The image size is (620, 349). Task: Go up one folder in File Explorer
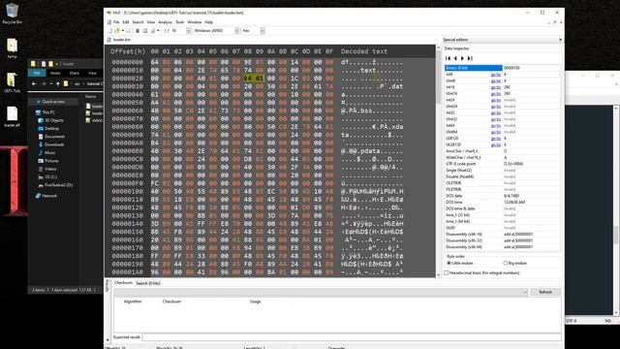click(58, 84)
